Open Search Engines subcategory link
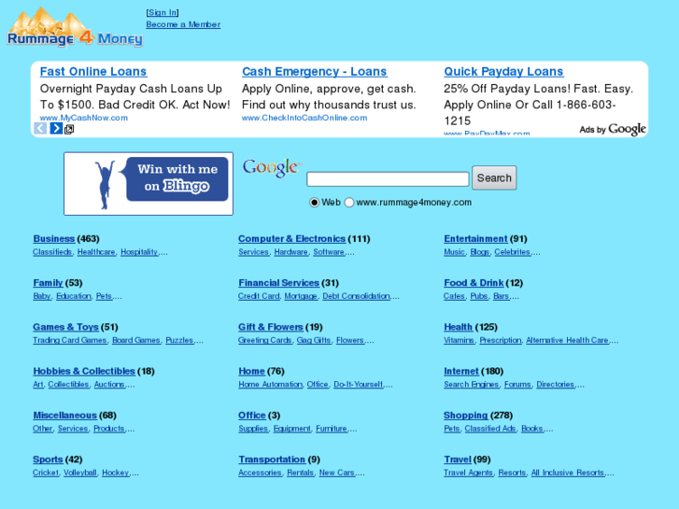This screenshot has width=679, height=509. [x=471, y=385]
